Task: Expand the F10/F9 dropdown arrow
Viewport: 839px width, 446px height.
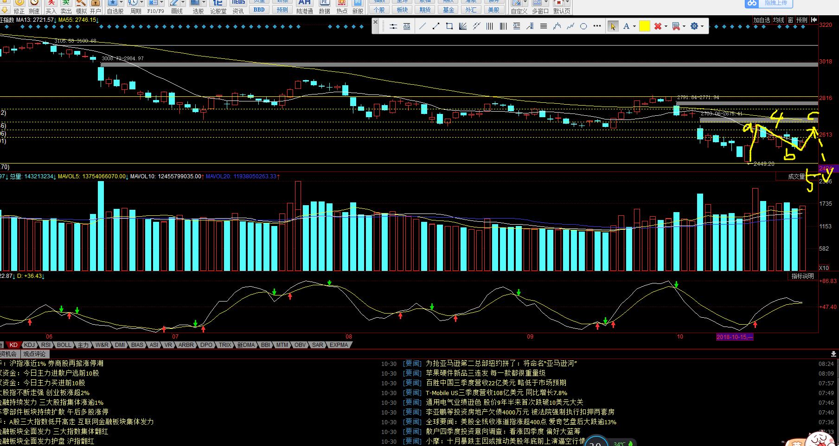Action: tap(162, 2)
